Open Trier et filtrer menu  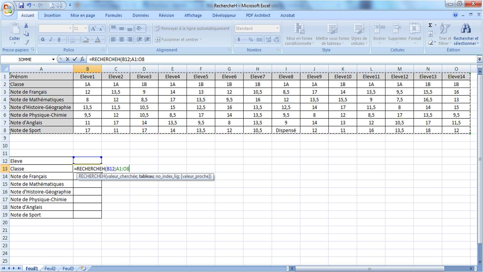pos(445,34)
